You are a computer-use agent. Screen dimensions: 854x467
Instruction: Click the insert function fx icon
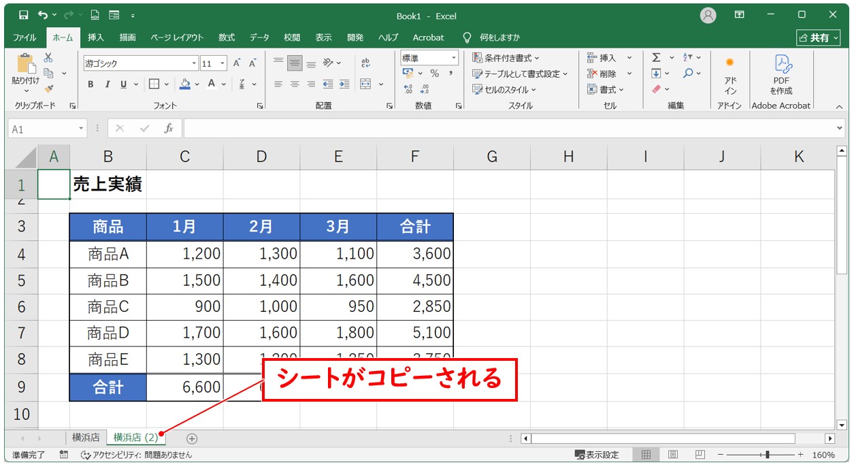pos(168,128)
